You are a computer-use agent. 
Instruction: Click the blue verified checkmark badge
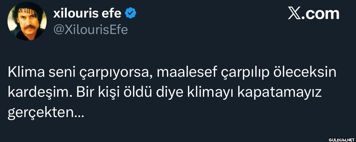coord(131,13)
